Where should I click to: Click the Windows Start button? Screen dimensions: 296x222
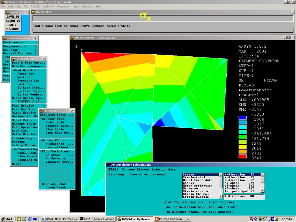click(7, 219)
